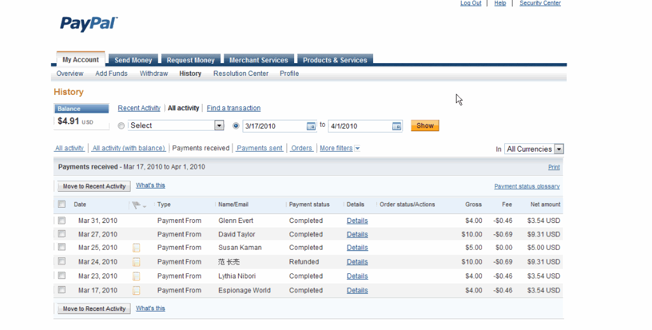The image size is (652, 330).
Task: Check the box for Glenn Evert payment
Action: 62,220
